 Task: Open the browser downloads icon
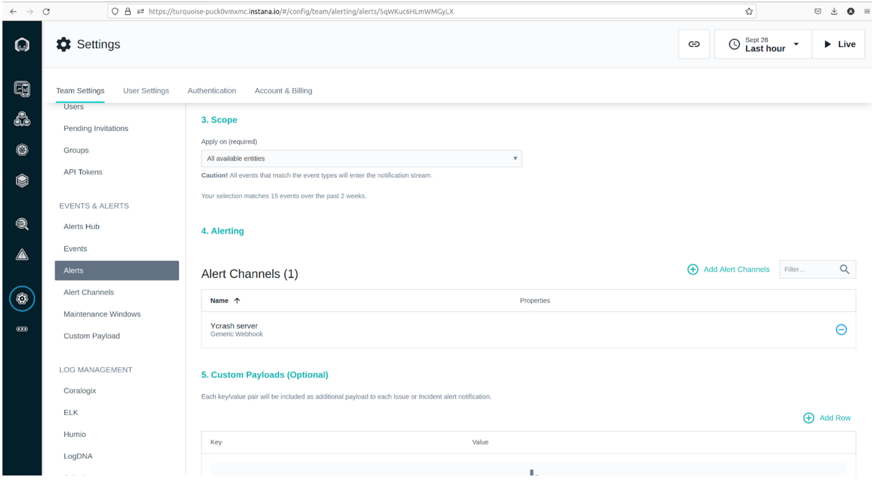click(x=834, y=11)
